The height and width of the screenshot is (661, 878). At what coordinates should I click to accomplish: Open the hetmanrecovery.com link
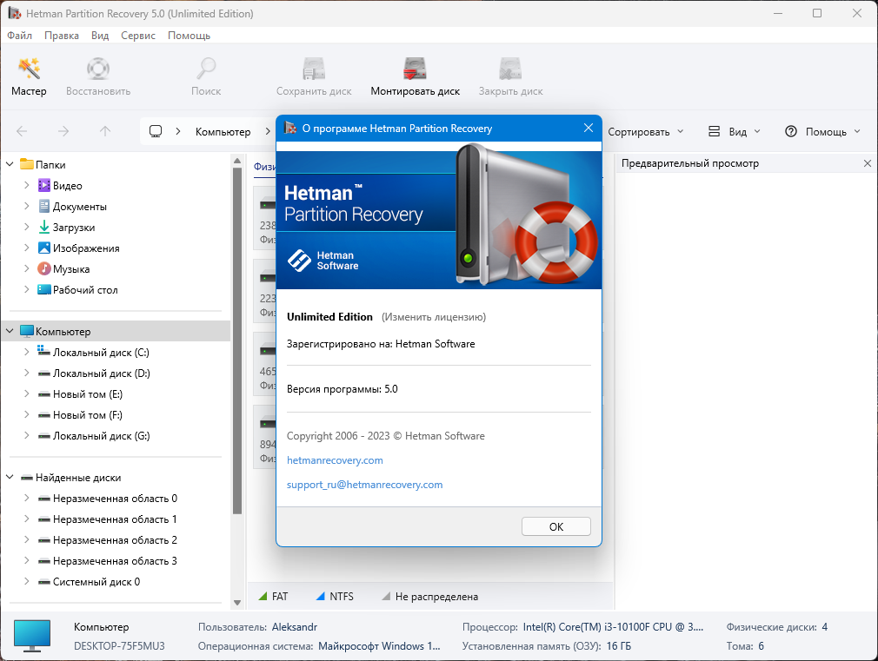tap(335, 460)
